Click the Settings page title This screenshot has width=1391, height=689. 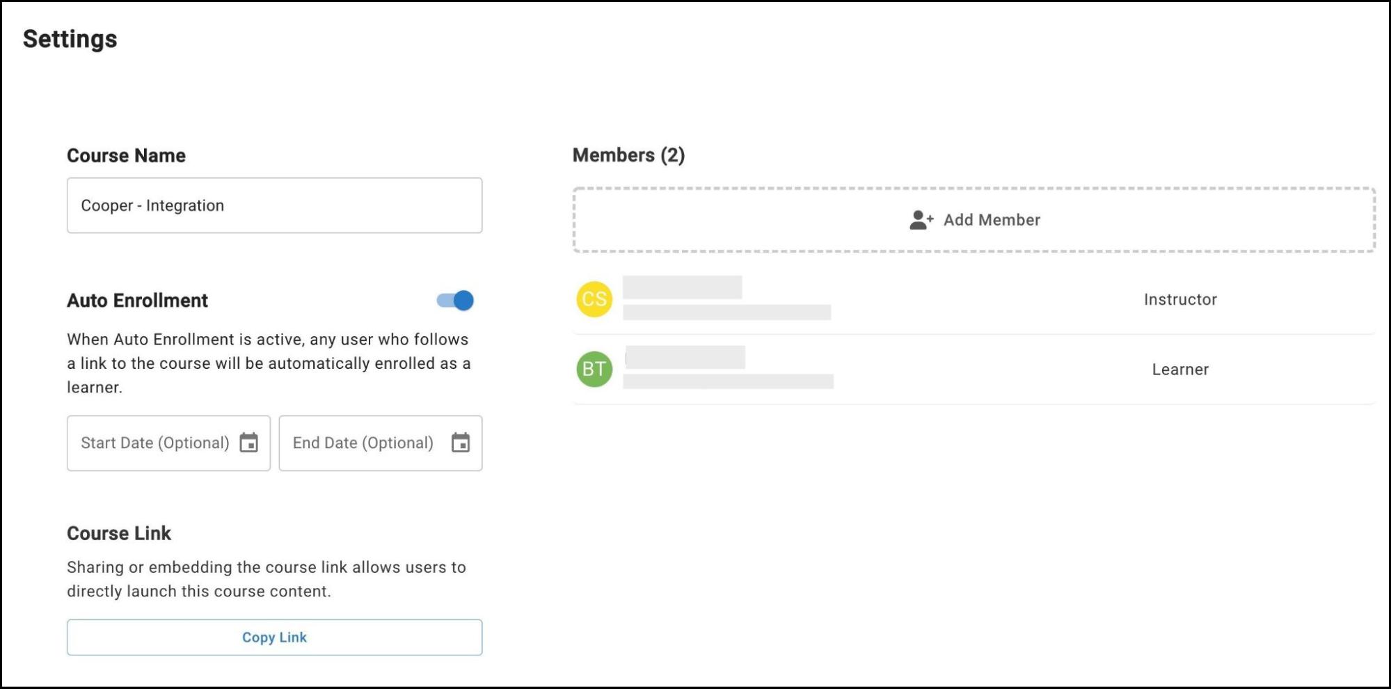pos(70,39)
